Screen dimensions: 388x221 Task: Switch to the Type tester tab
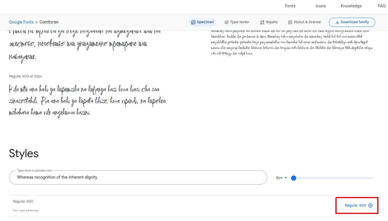click(x=237, y=22)
